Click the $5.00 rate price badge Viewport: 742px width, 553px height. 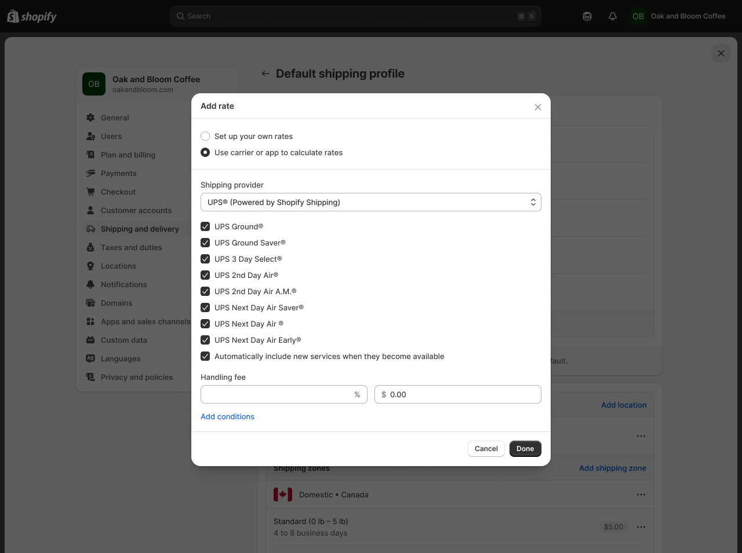613,527
